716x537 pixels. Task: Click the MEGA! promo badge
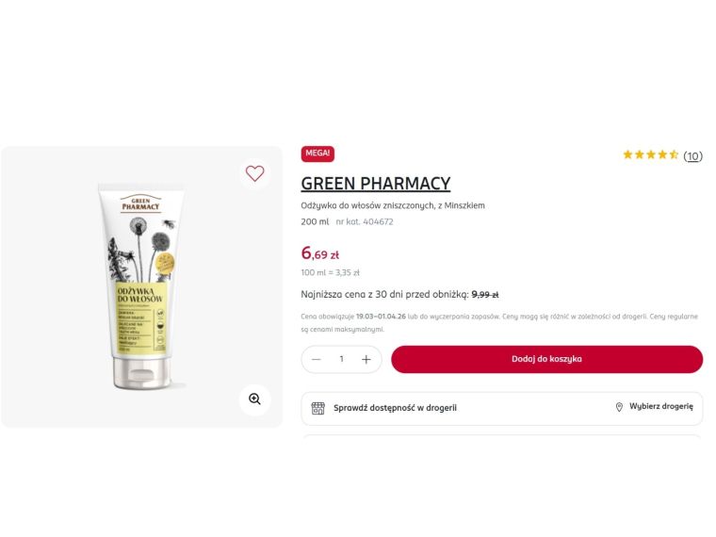(317, 154)
